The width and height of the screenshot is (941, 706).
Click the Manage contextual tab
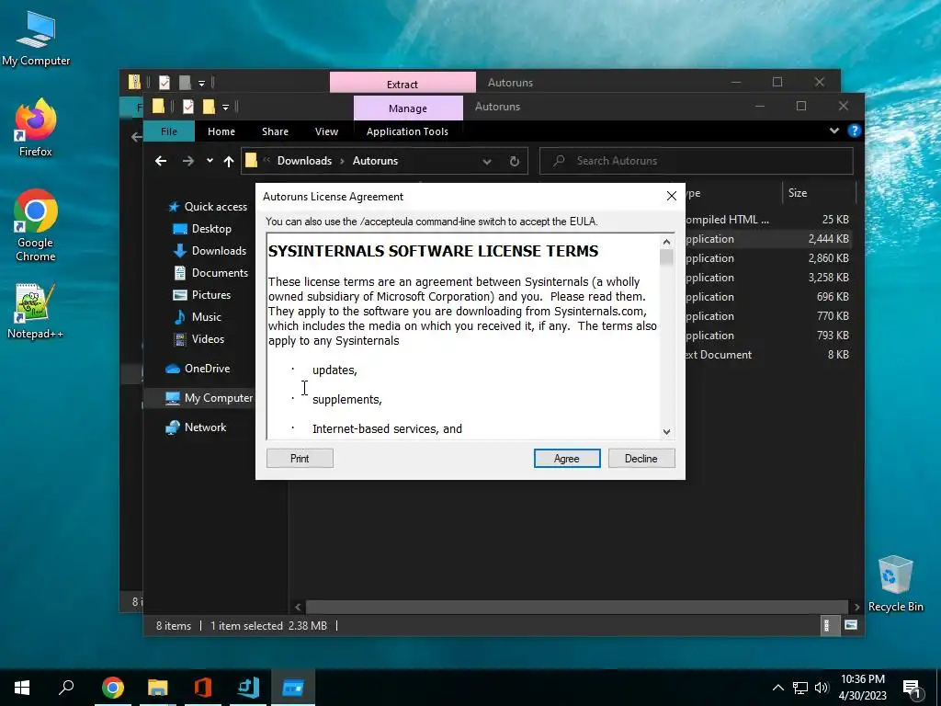(x=408, y=108)
